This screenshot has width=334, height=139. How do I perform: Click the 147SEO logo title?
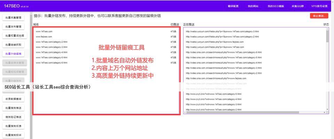[x=12, y=6]
